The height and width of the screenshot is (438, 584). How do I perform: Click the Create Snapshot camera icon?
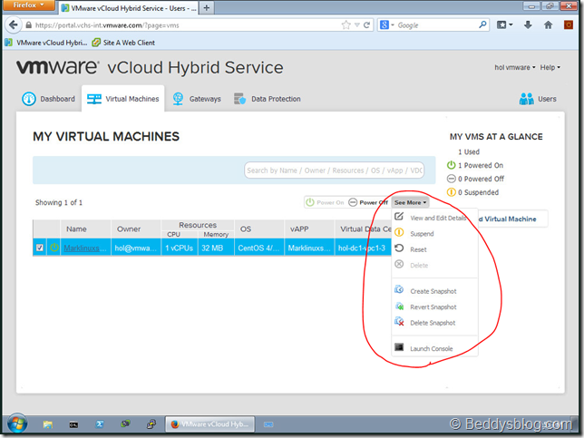click(x=399, y=290)
